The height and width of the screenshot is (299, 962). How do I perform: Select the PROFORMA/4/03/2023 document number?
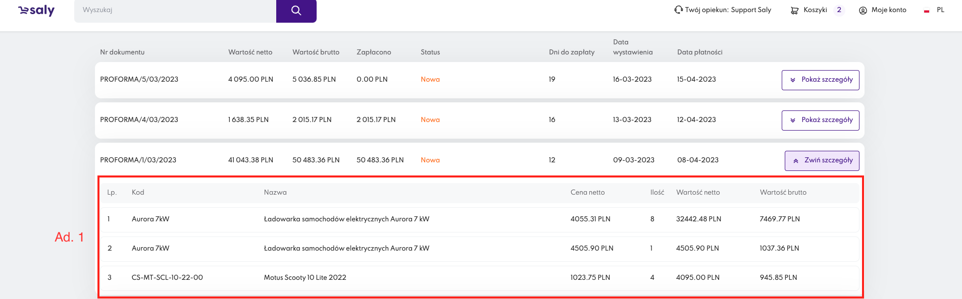(139, 120)
